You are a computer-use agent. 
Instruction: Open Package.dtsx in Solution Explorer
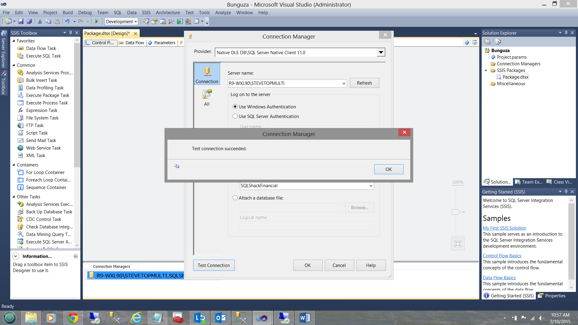pos(515,77)
